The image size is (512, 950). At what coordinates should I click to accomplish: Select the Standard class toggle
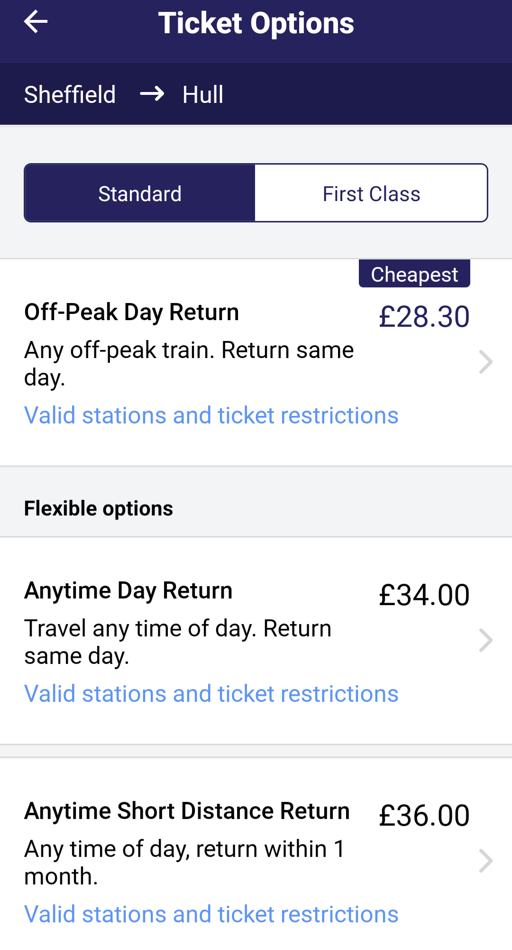[x=140, y=194]
